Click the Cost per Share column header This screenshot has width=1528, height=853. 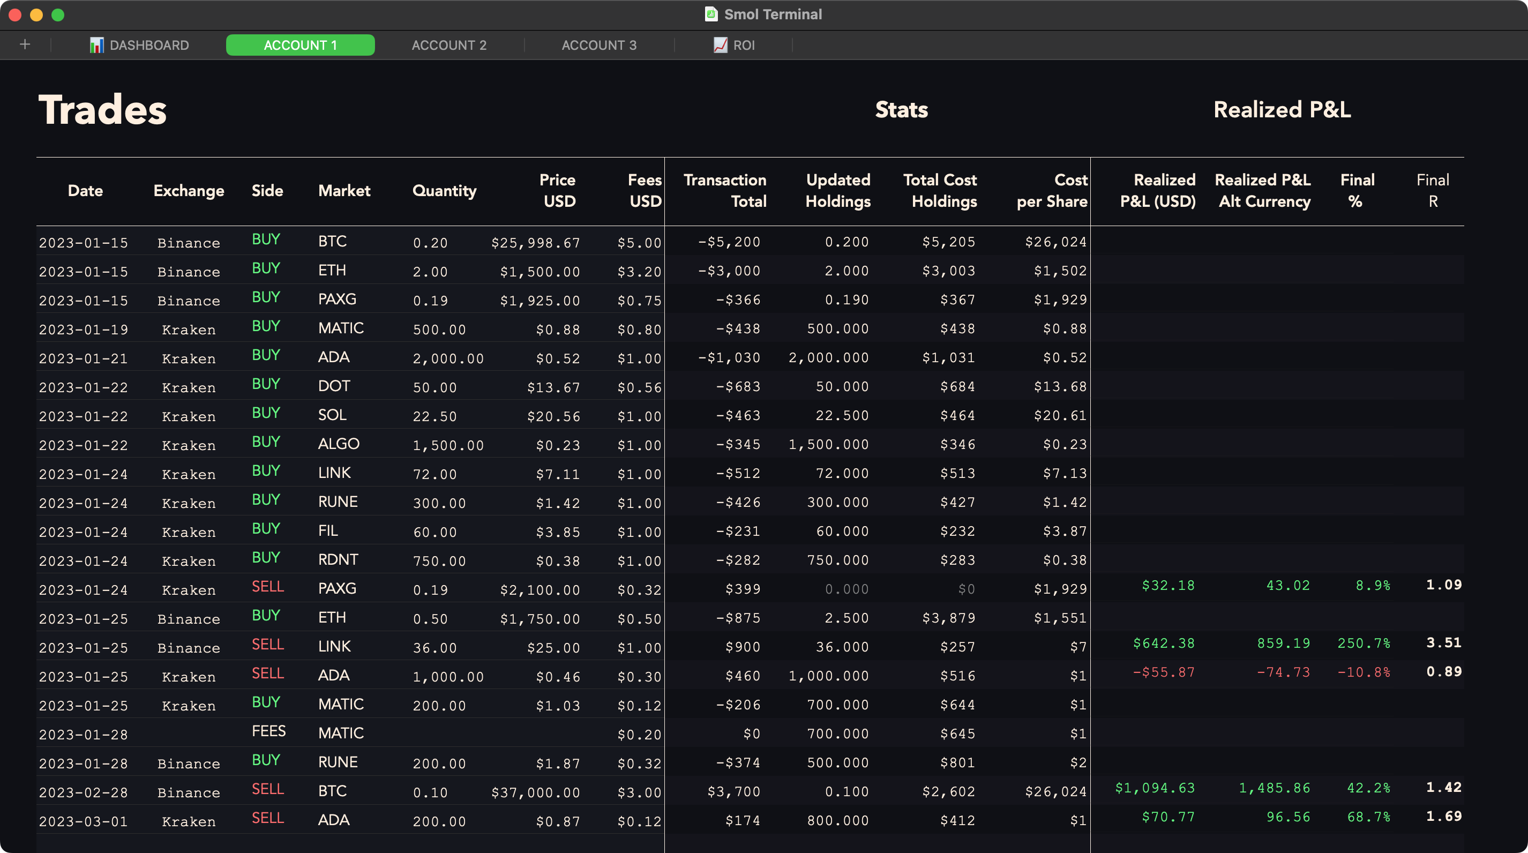coord(1052,190)
